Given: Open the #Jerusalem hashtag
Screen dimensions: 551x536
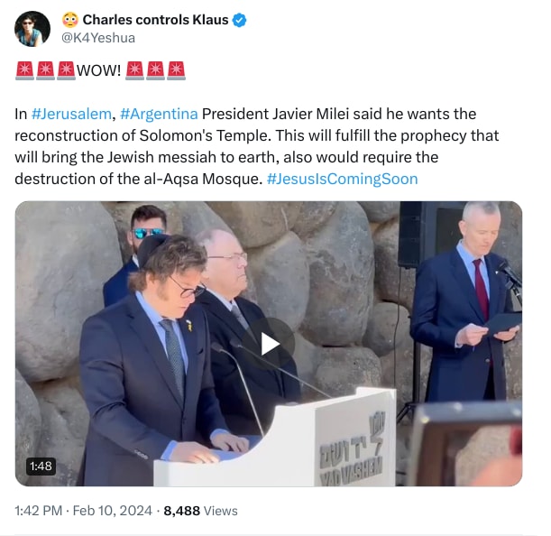Looking at the screenshot, I should coord(71,114).
